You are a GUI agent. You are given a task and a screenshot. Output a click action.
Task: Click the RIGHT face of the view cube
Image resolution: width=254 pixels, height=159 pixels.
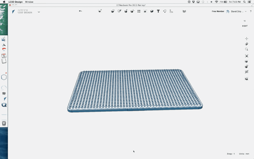[x=245, y=26]
